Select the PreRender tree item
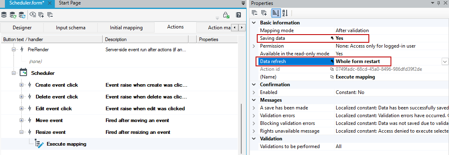 tap(38, 50)
